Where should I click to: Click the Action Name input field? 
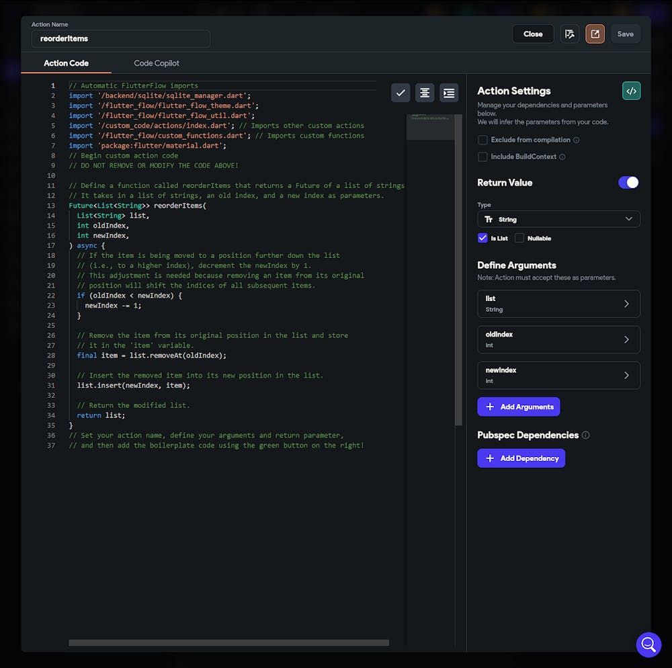click(121, 39)
